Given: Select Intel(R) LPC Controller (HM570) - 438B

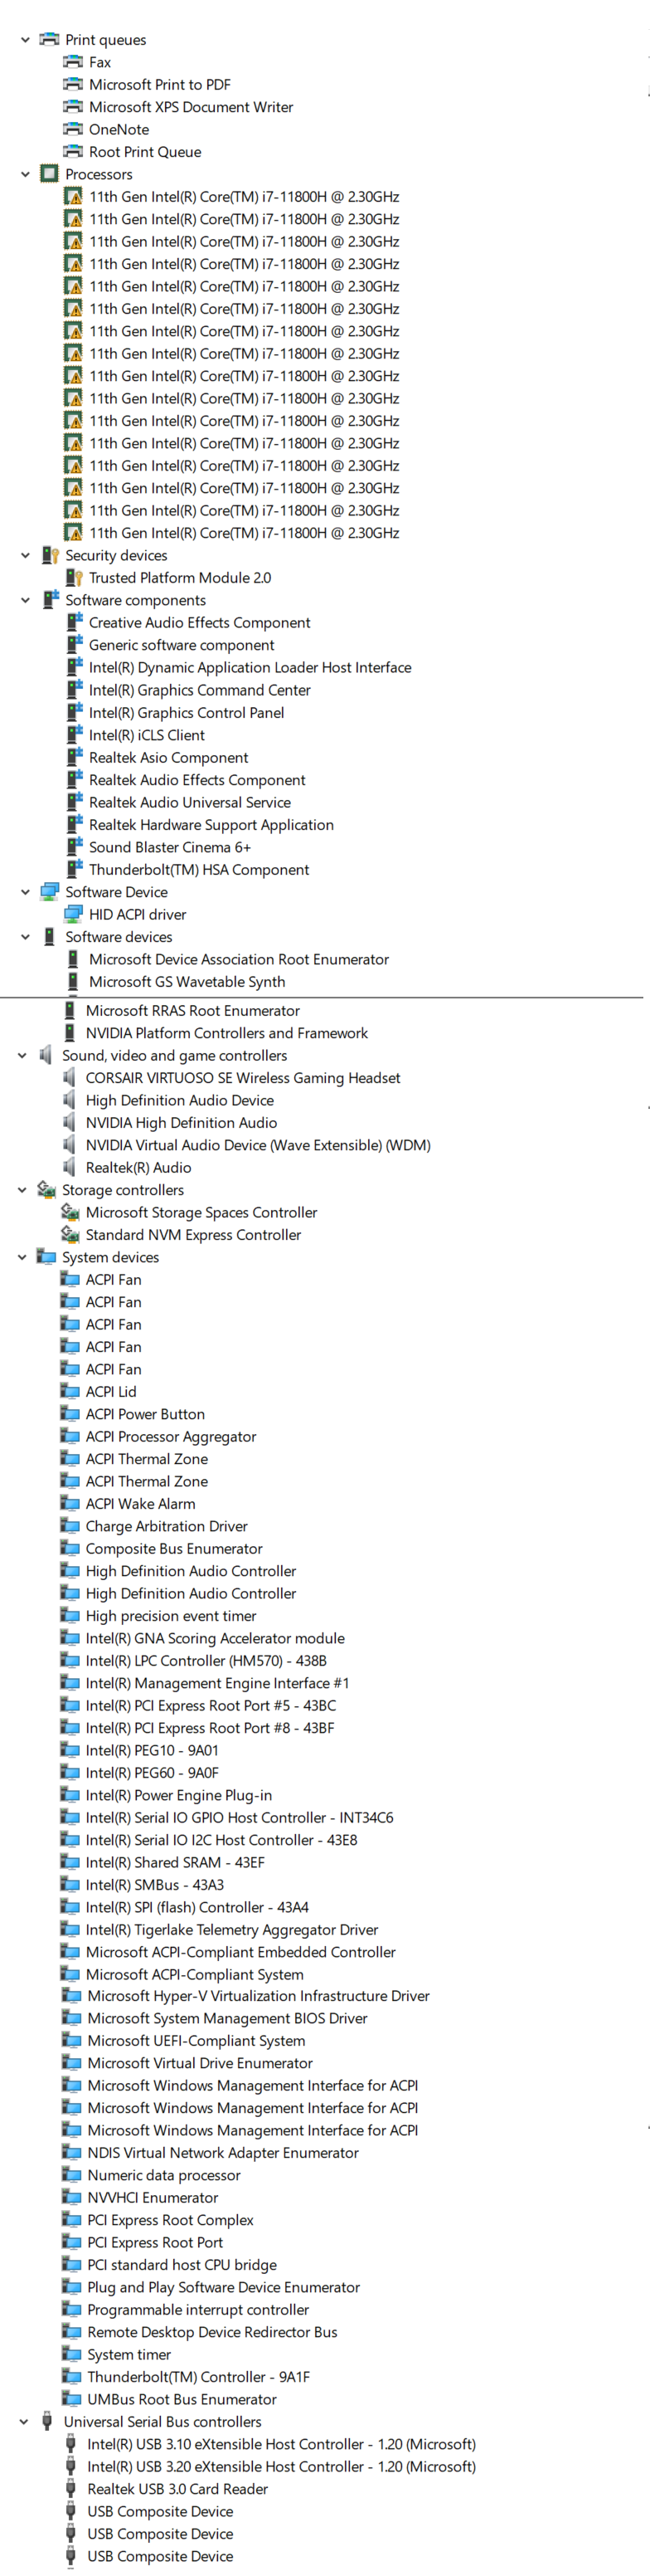Looking at the screenshot, I should (x=206, y=1660).
